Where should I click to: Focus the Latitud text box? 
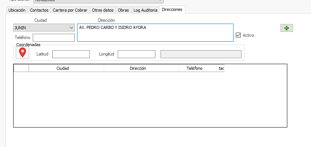pyautogui.click(x=71, y=54)
